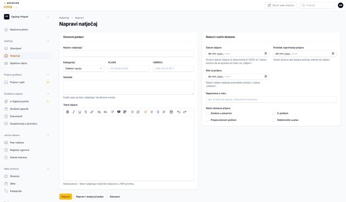Open Kategorije in sidebar
This screenshot has width=346, height=202.
pos(26,191)
